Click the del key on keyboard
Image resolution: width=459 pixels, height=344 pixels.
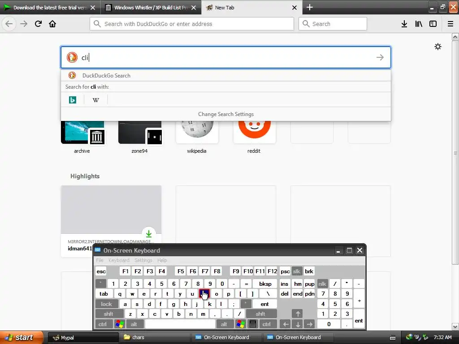click(285, 294)
